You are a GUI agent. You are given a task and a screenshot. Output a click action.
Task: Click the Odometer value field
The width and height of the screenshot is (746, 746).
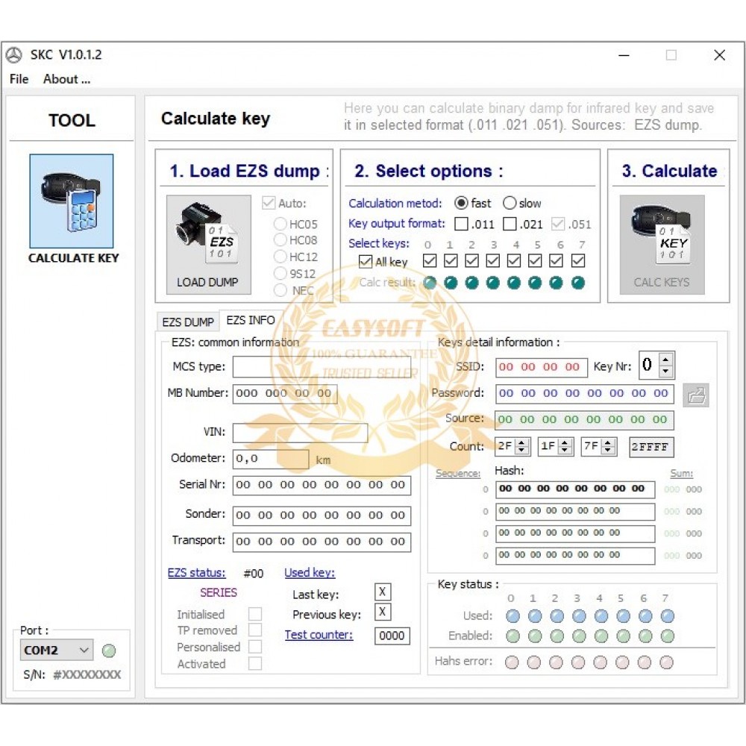pos(271,459)
